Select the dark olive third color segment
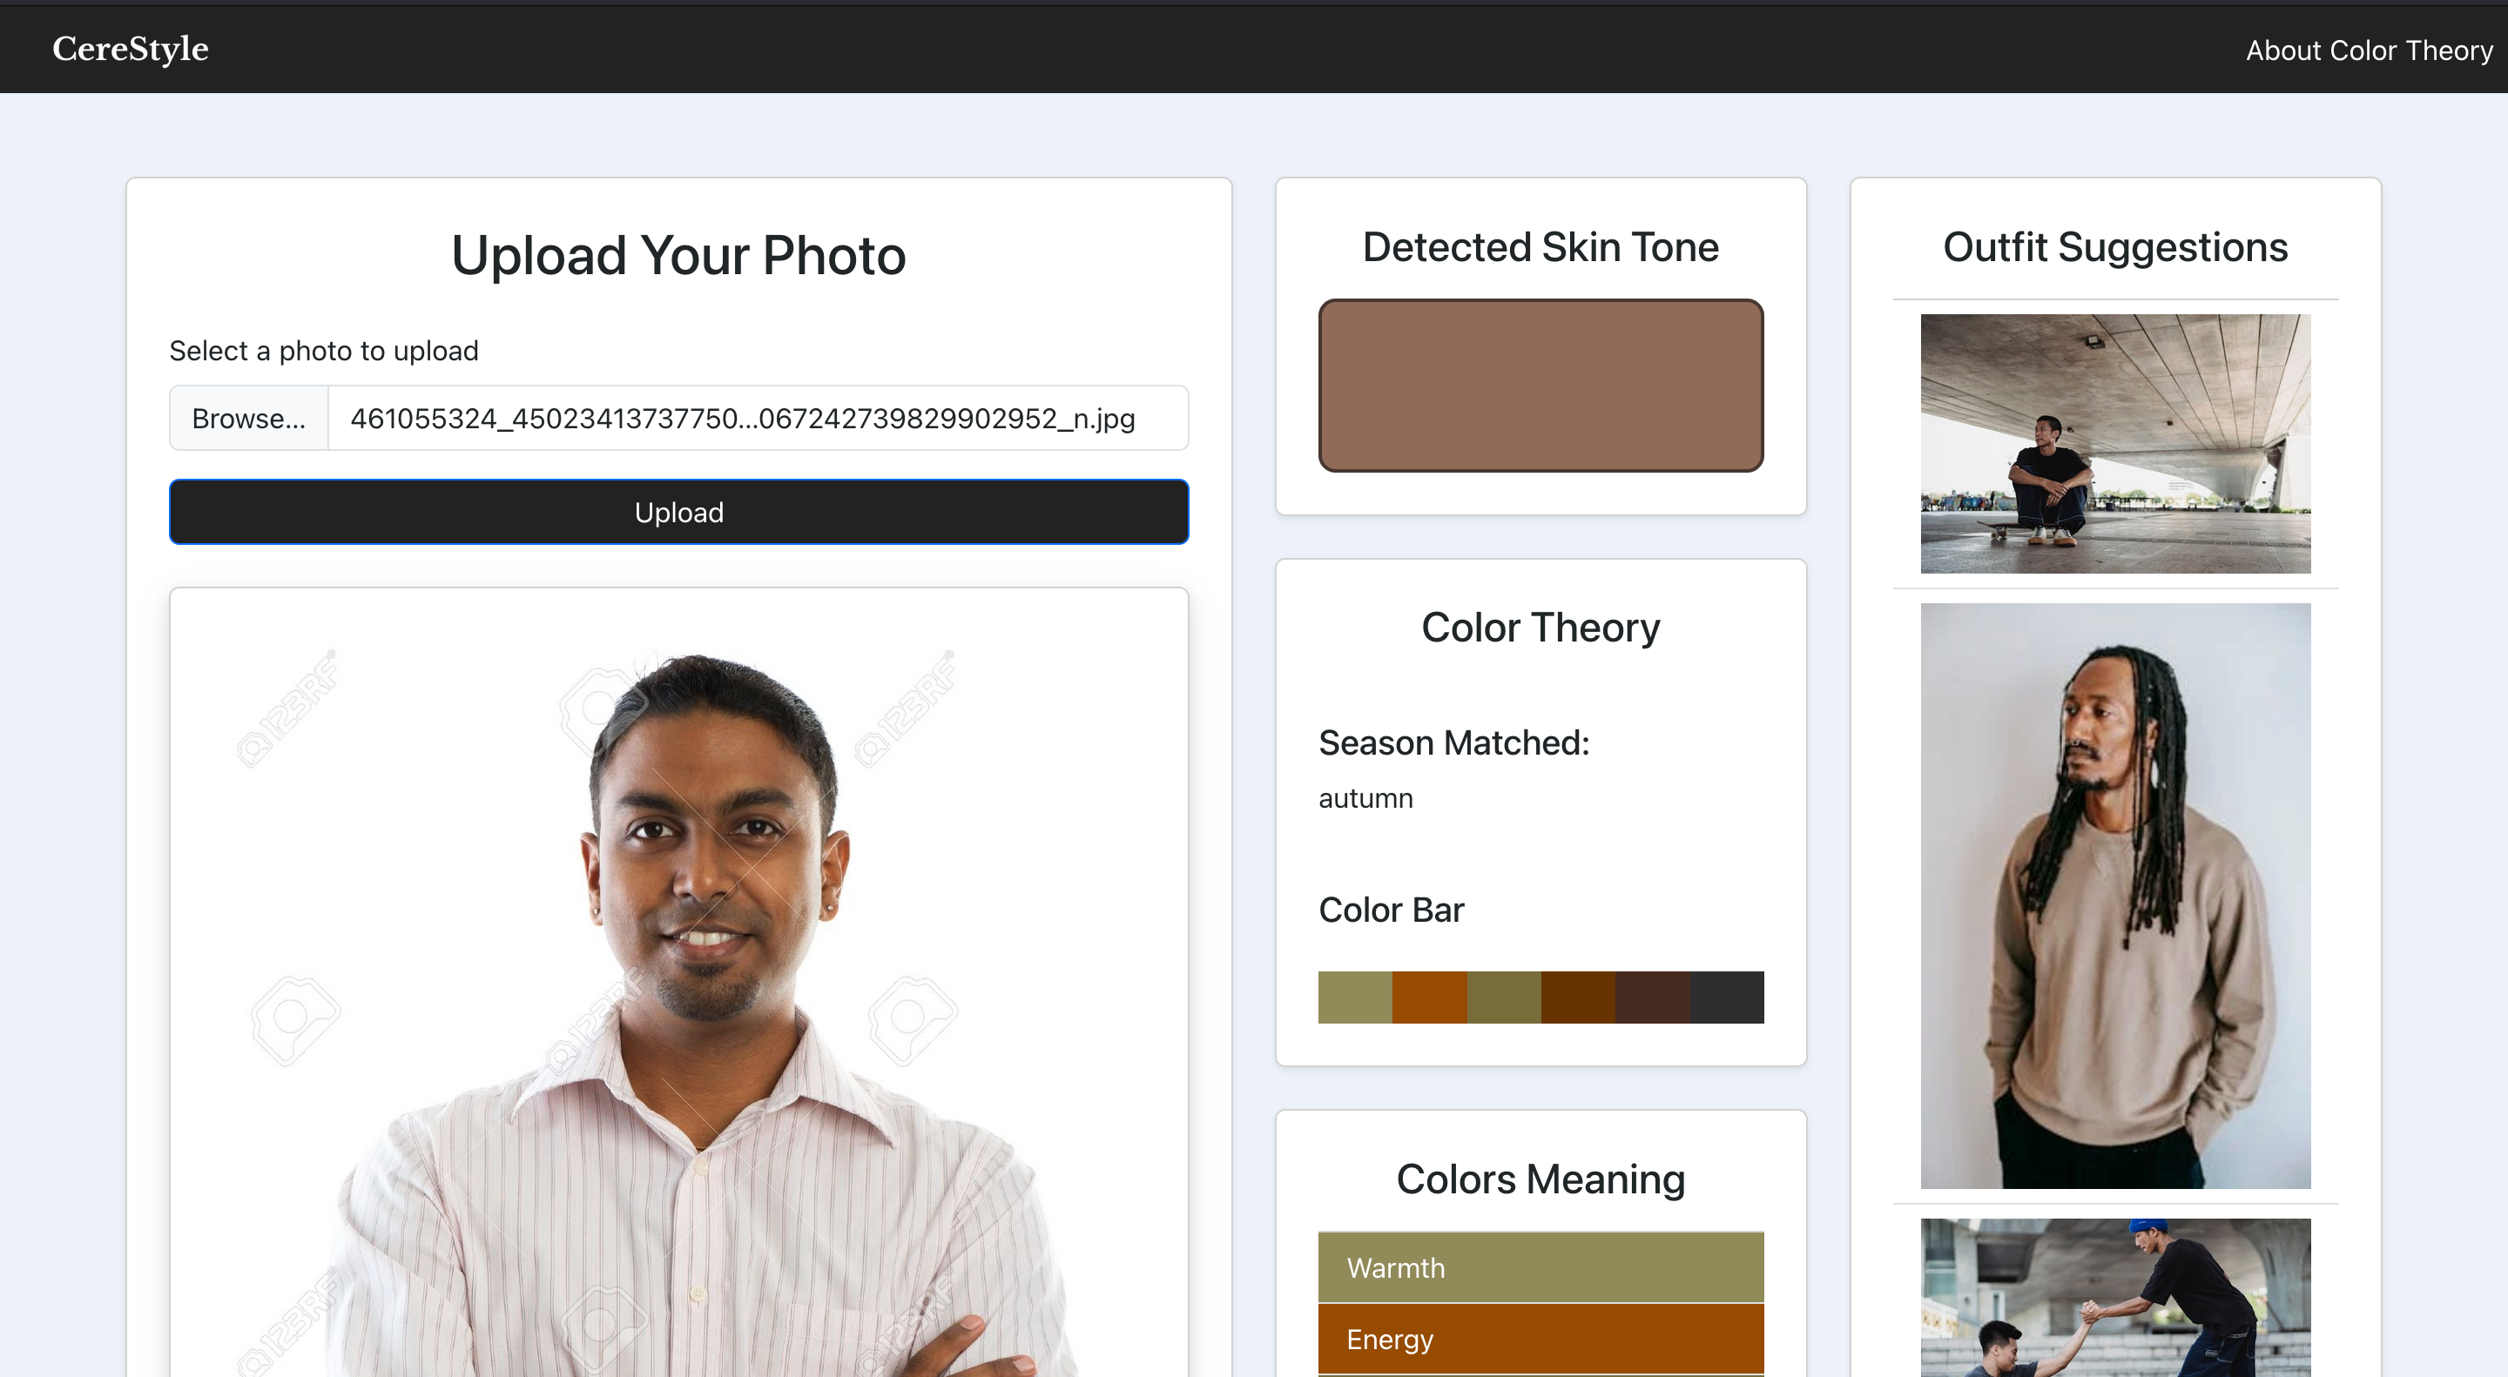This screenshot has width=2508, height=1377. tap(1503, 997)
